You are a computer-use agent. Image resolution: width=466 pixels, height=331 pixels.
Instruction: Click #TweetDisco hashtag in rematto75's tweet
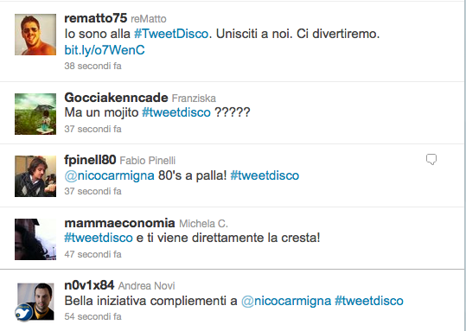171,34
